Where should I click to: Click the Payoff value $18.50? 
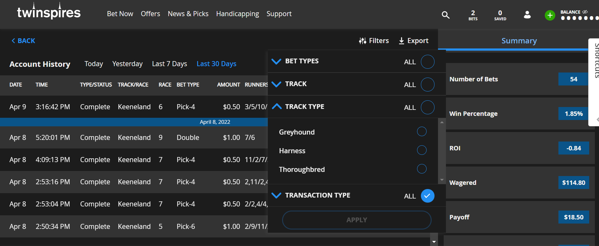click(574, 217)
